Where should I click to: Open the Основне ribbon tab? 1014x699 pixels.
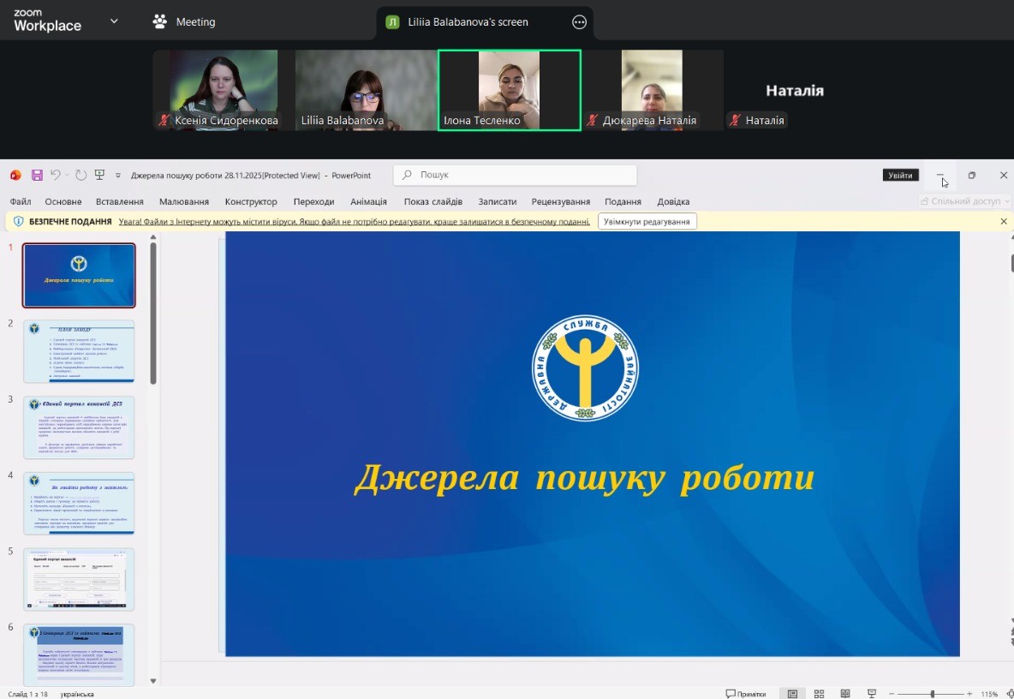point(63,202)
